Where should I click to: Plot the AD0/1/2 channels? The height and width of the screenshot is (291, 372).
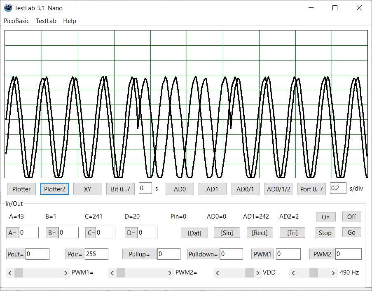pyautogui.click(x=278, y=189)
